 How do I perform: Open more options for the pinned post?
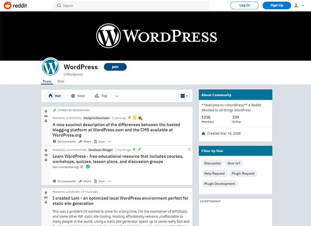[x=110, y=141]
